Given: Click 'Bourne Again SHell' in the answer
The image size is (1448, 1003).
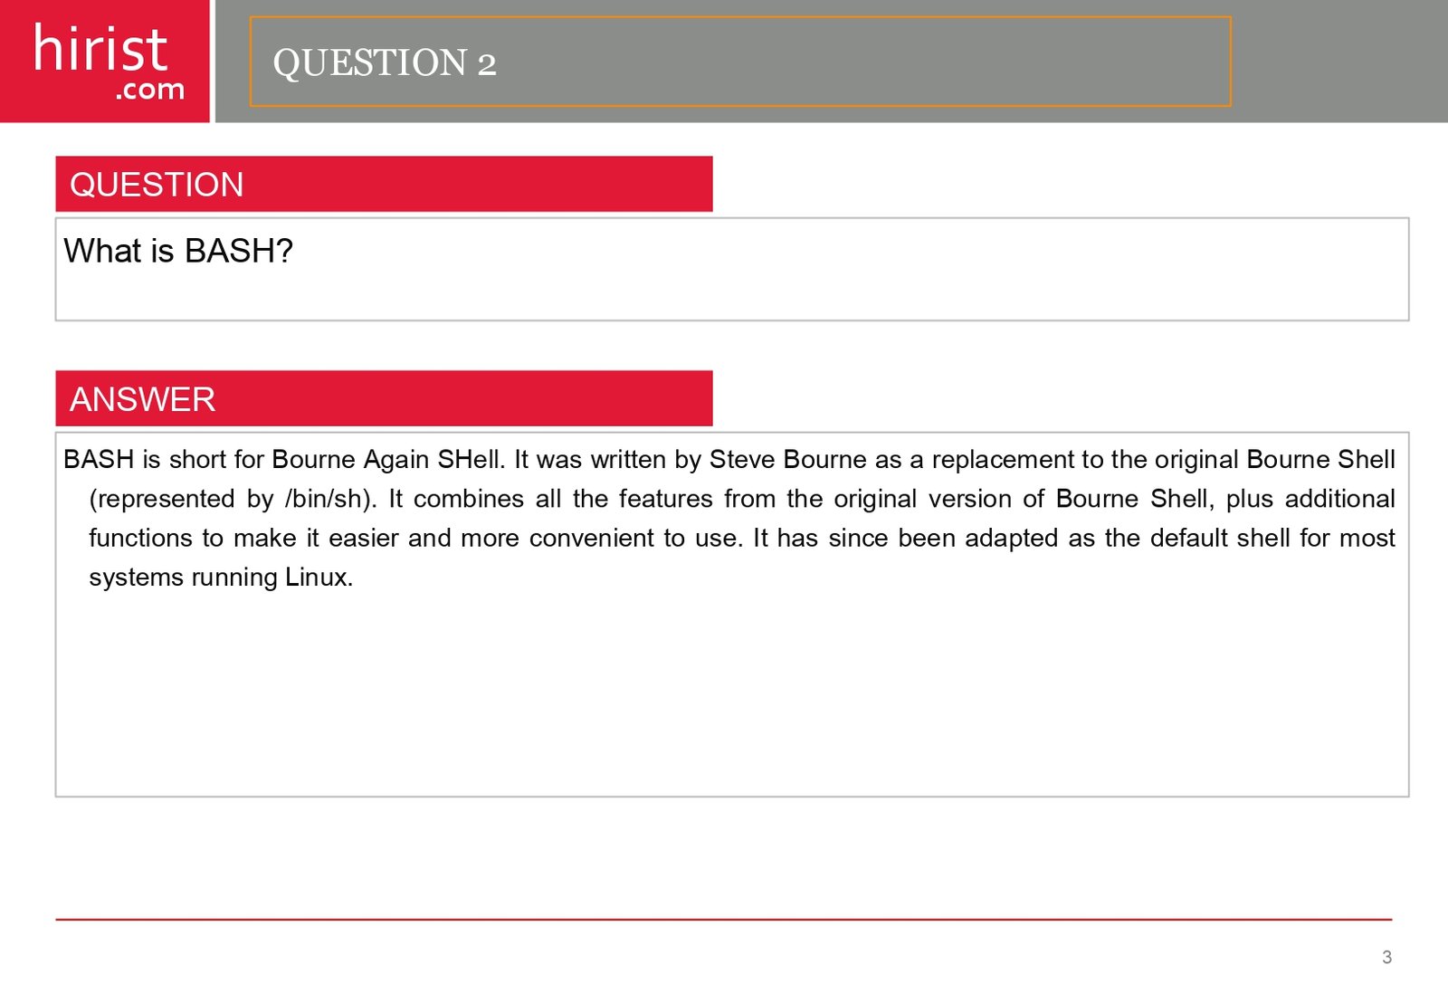Looking at the screenshot, I should coord(385,459).
